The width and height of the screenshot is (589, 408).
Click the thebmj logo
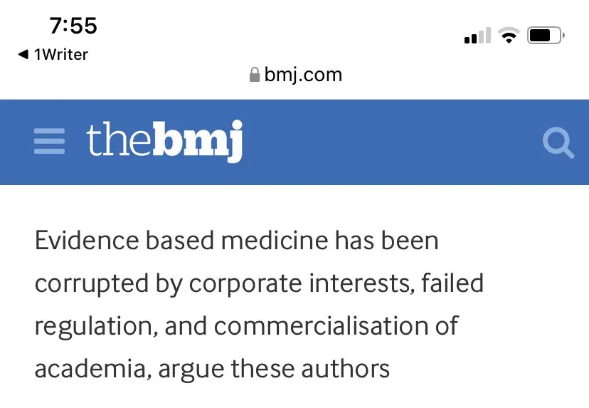click(164, 142)
